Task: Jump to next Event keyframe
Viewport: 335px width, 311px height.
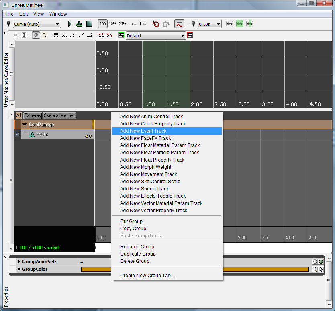Action: point(91,136)
